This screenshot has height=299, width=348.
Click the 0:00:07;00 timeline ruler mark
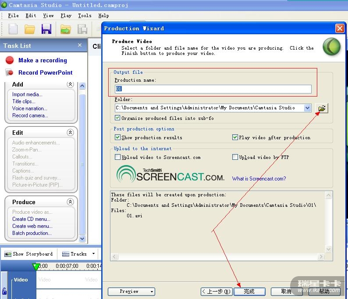click(67, 266)
